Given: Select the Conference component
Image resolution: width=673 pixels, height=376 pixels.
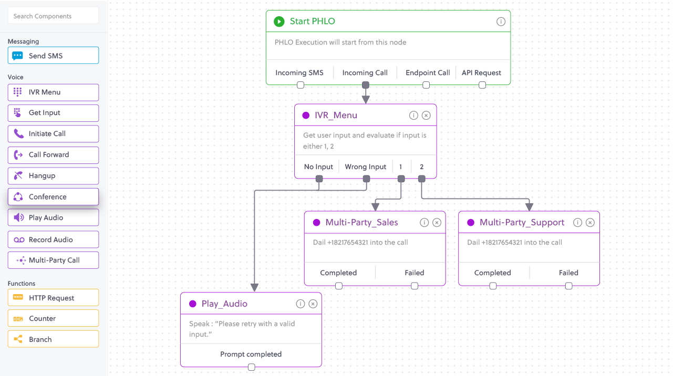Looking at the screenshot, I should (x=53, y=197).
